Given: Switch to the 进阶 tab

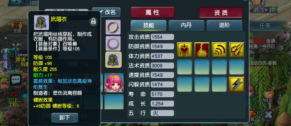Looking at the screenshot, I should pyautogui.click(x=224, y=25).
